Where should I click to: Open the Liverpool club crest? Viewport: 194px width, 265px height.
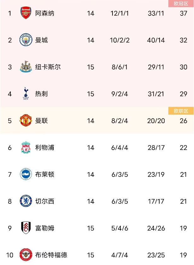coord(26,148)
